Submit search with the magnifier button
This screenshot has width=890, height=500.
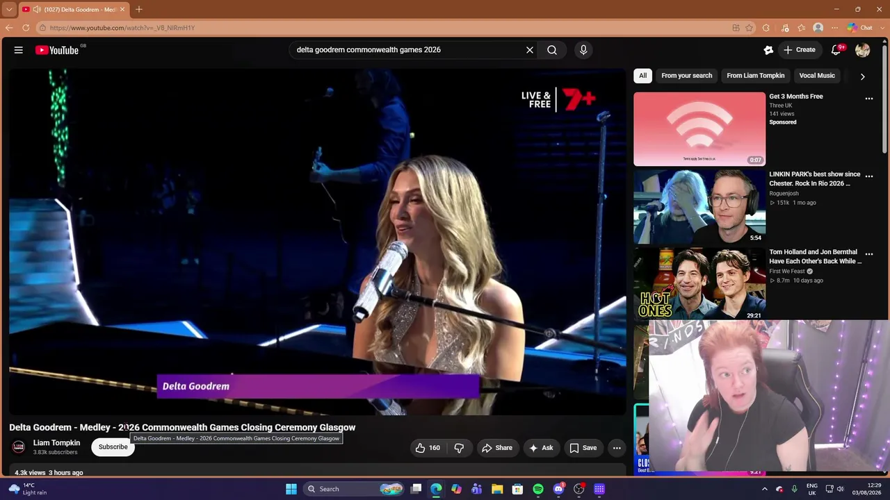(552, 50)
